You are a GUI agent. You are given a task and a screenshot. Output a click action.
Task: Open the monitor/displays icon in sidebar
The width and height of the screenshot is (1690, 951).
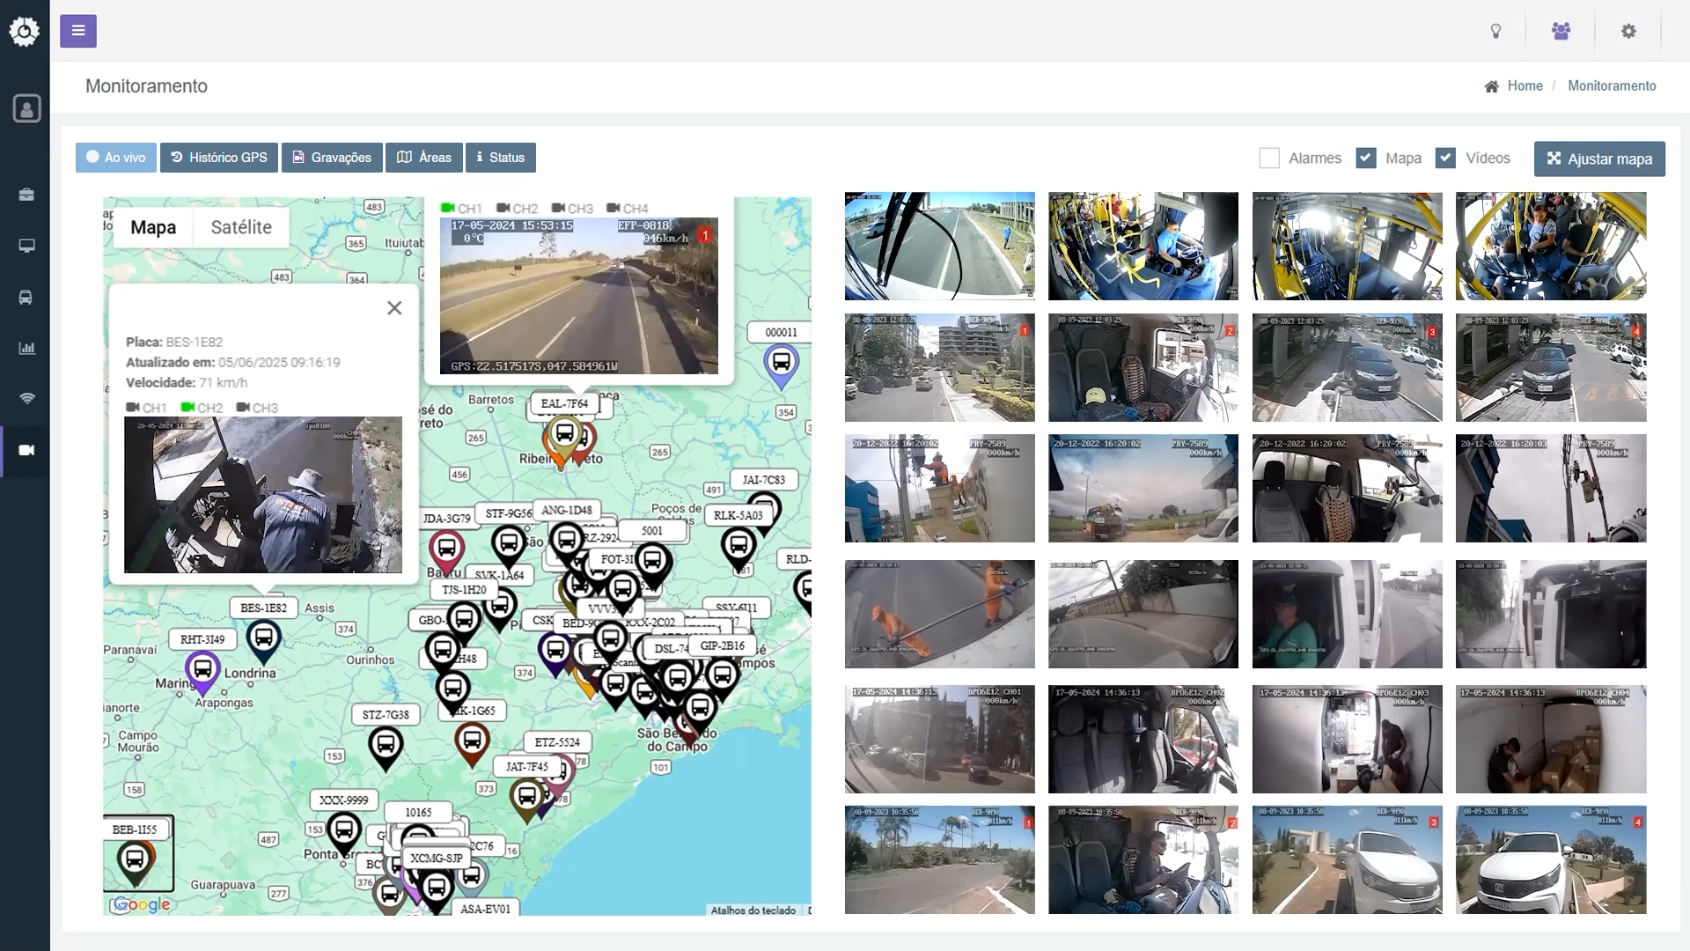[26, 247]
